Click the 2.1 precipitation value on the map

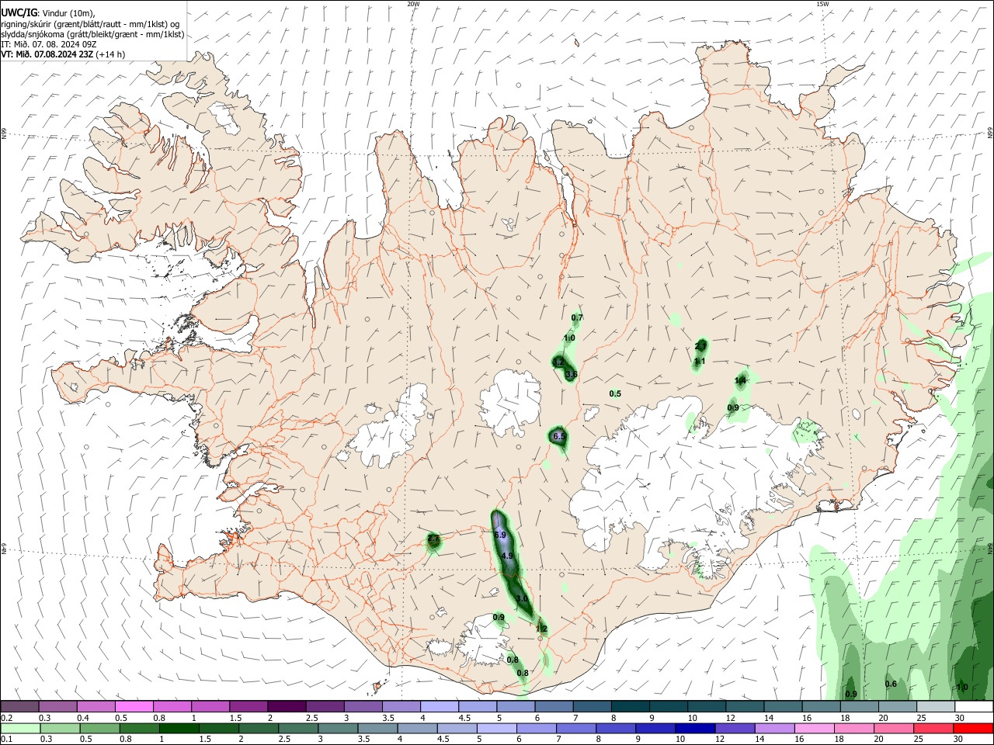[701, 345]
